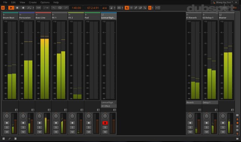Click the global Record button
Viewport: 241px width, 142px height.
(x=23, y=8)
